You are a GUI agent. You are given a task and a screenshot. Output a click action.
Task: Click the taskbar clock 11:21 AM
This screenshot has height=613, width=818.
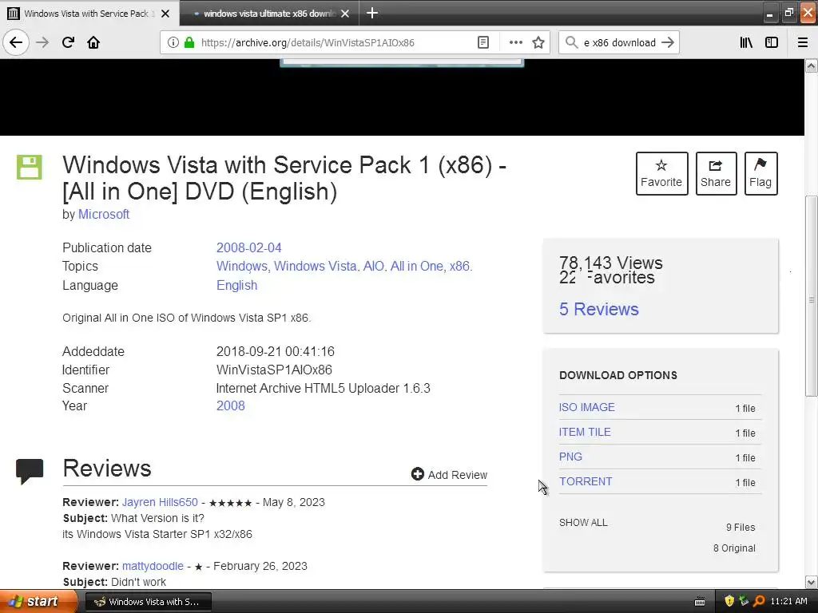[788, 602]
